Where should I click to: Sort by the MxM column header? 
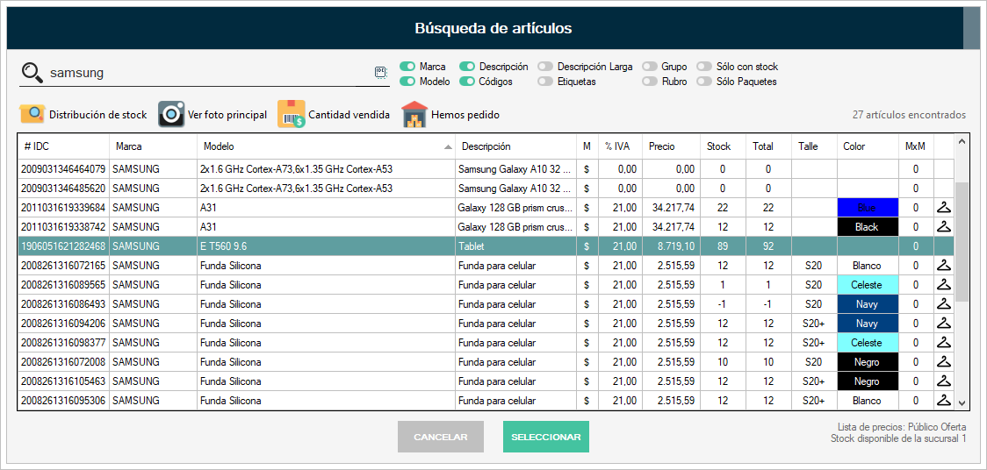click(x=916, y=146)
